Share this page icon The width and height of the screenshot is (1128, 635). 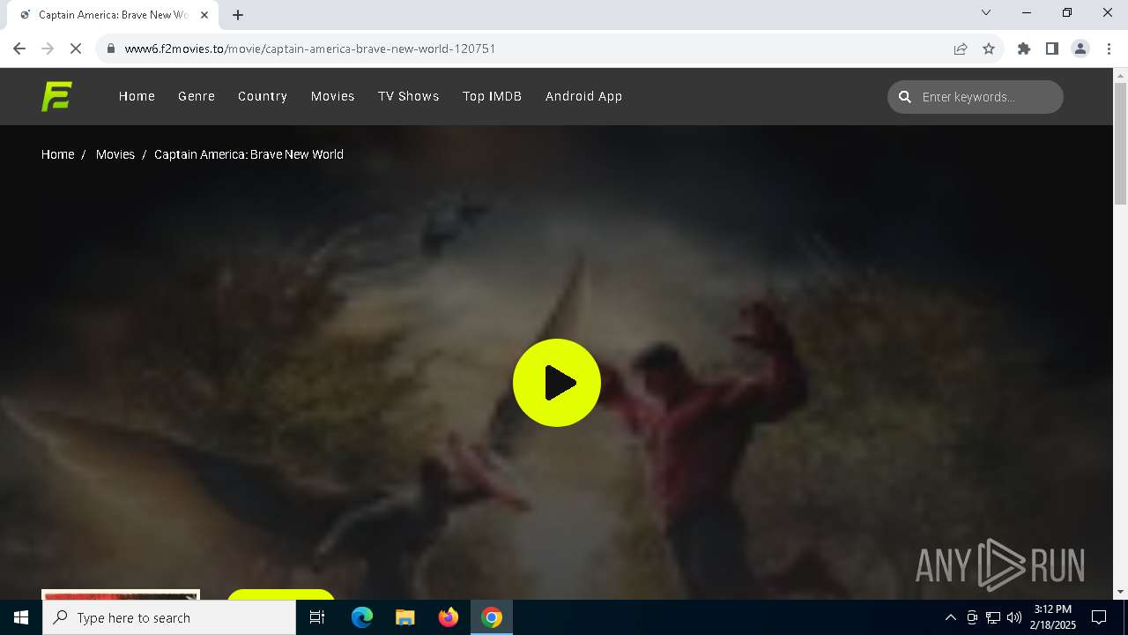point(961,49)
